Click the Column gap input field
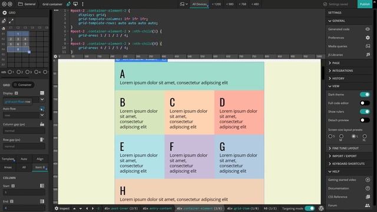The image size is (377, 212). 24,131
